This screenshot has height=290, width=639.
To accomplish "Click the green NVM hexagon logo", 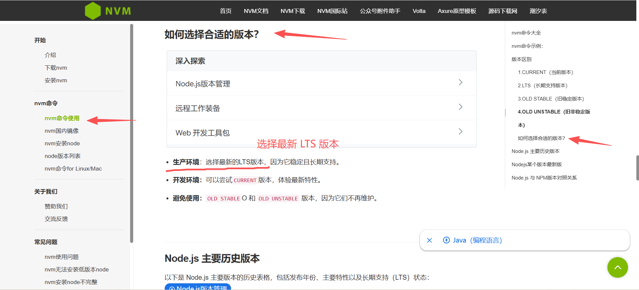I will (93, 11).
